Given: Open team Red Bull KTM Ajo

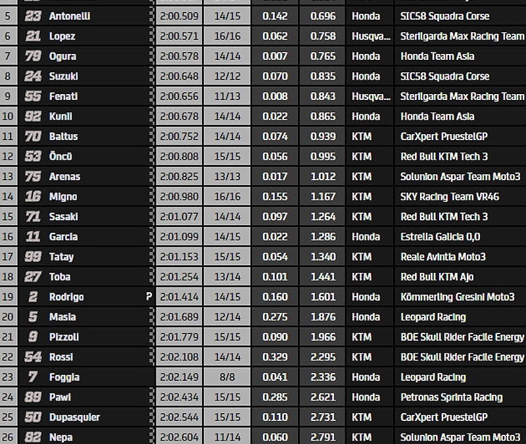Looking at the screenshot, I should [437, 277].
